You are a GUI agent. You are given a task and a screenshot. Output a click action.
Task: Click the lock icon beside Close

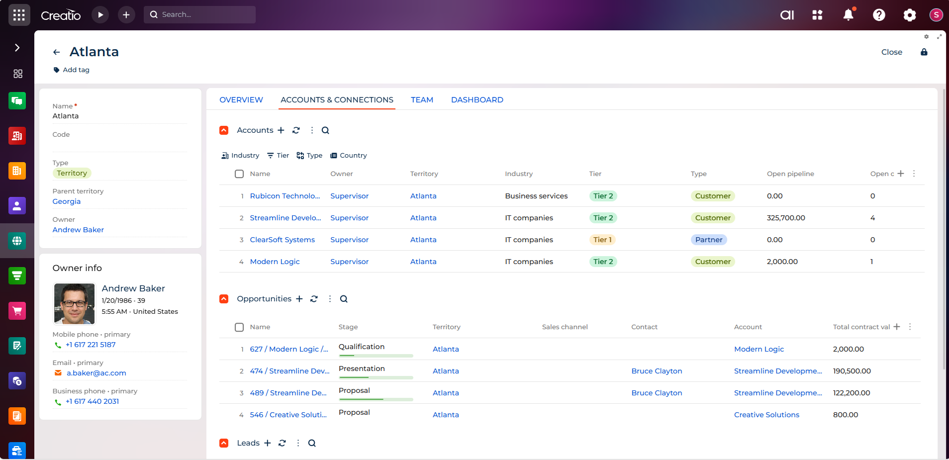924,52
